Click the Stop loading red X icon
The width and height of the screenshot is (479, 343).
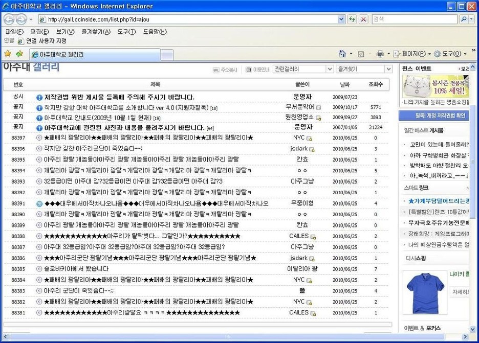click(363, 19)
